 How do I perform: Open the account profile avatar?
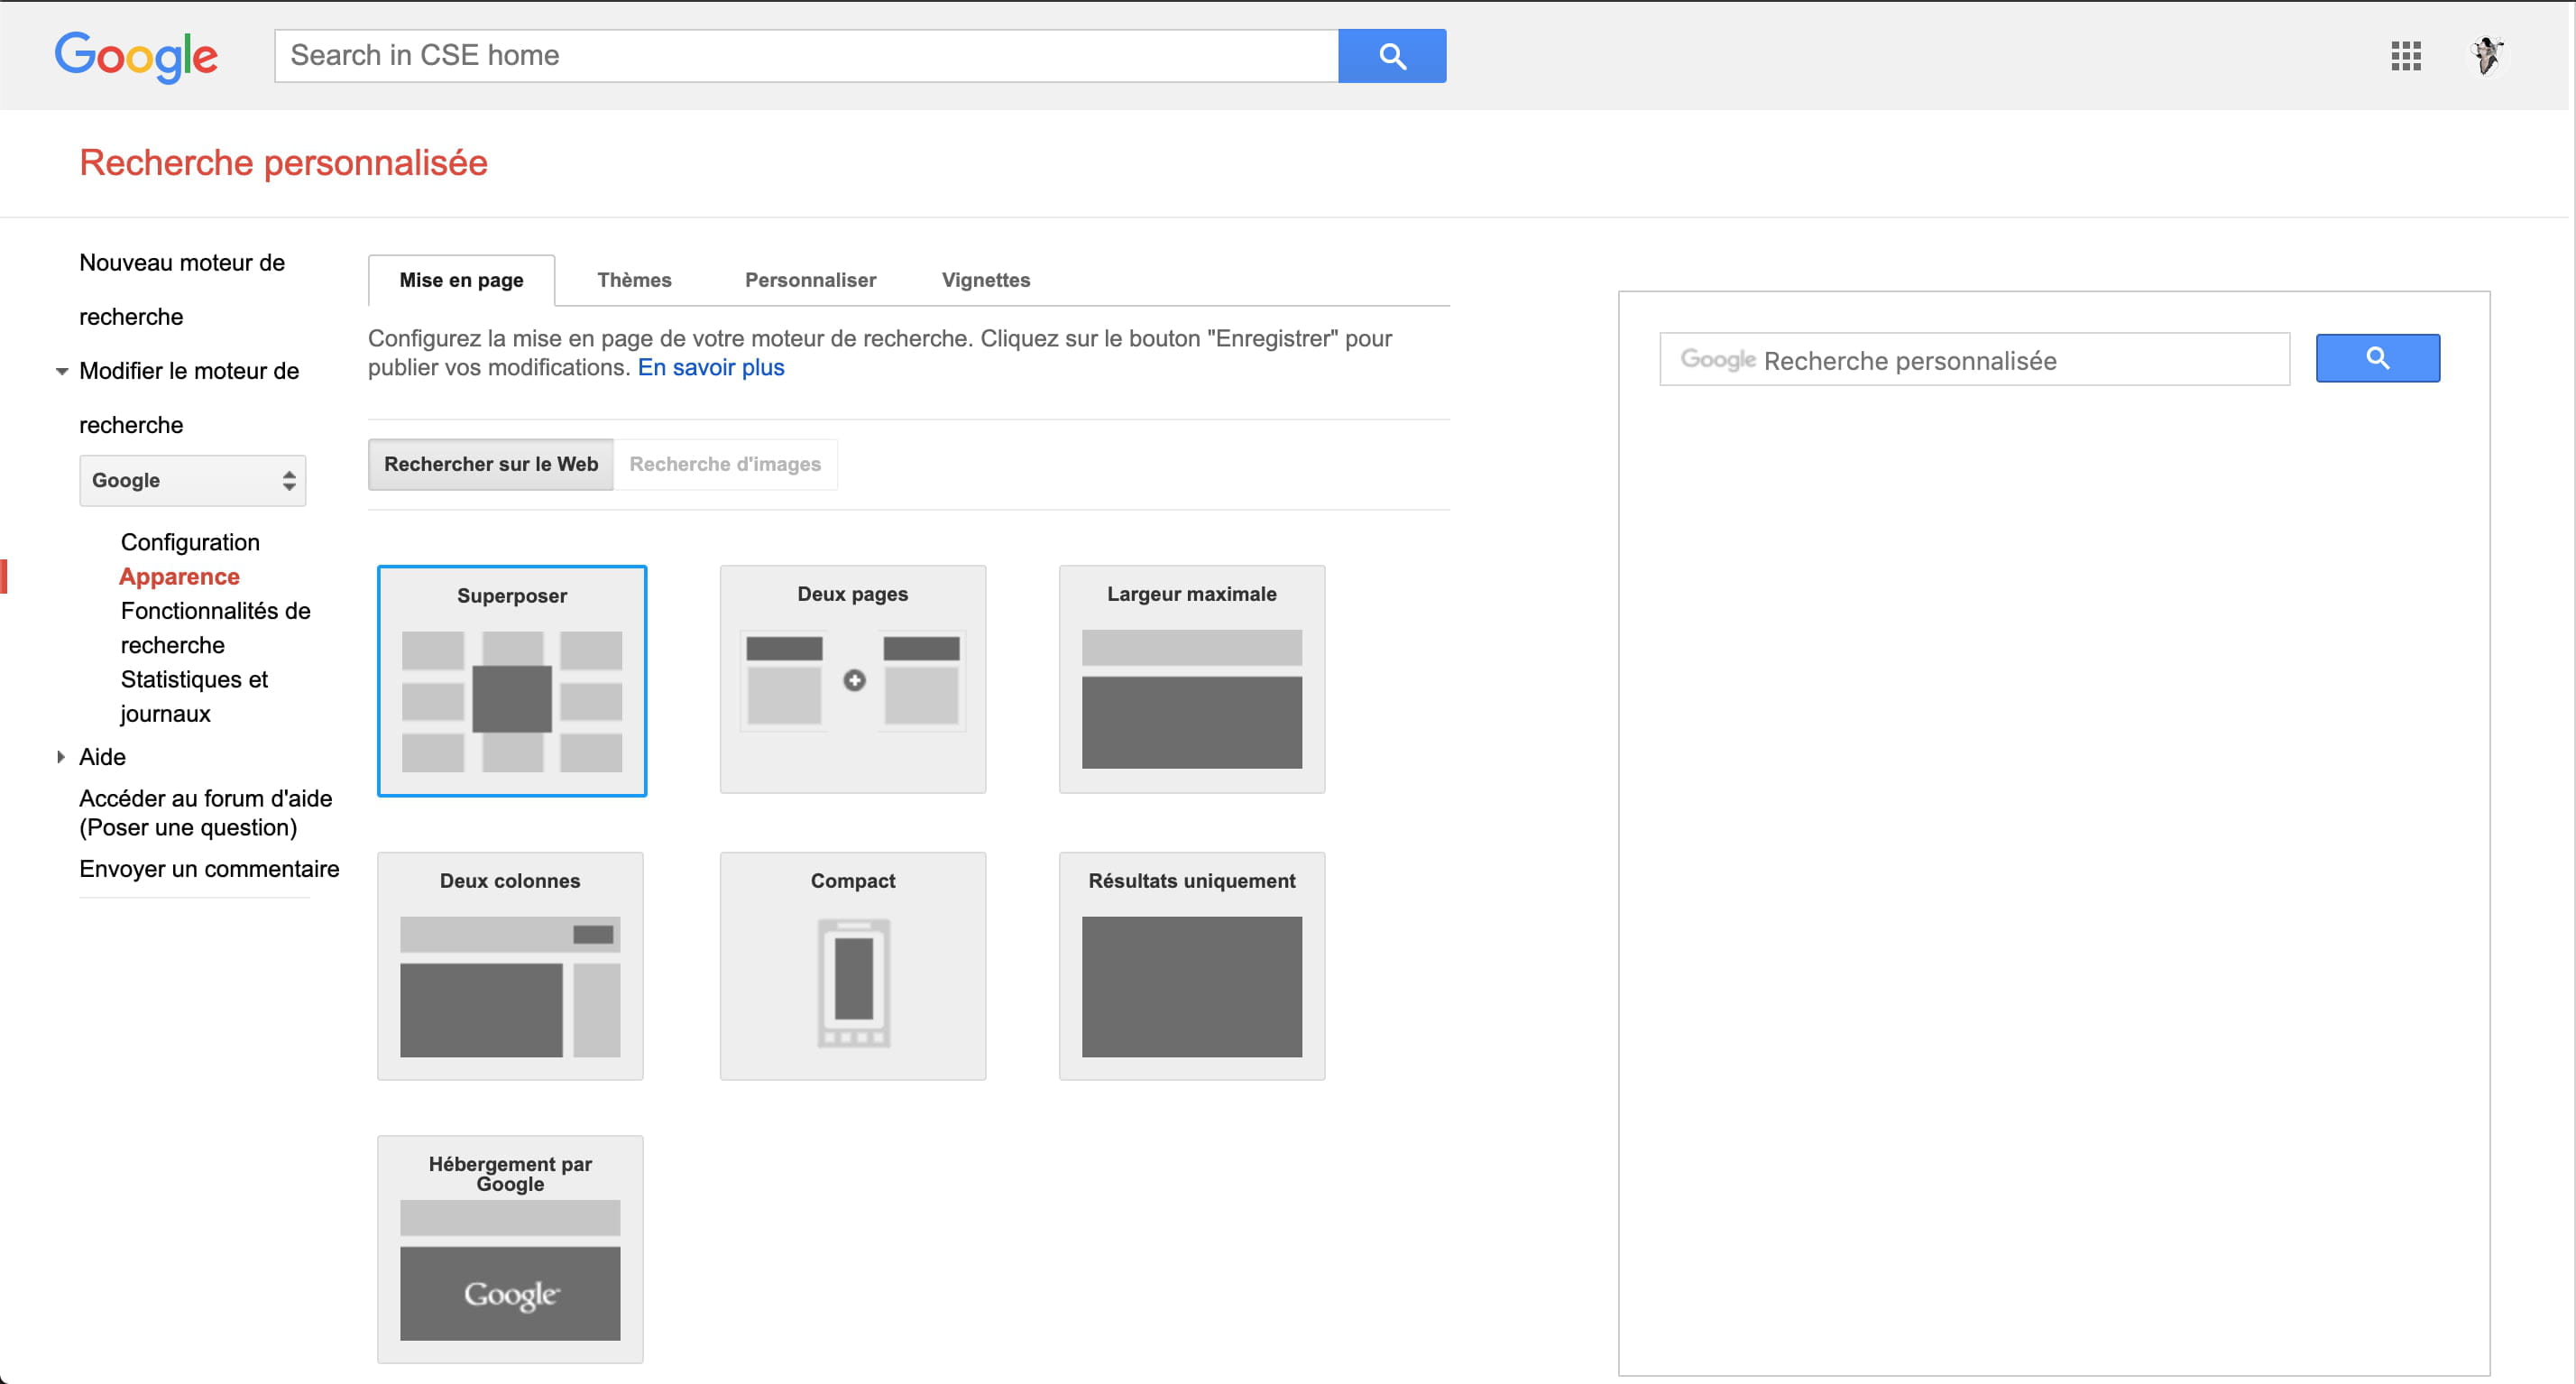tap(2487, 55)
